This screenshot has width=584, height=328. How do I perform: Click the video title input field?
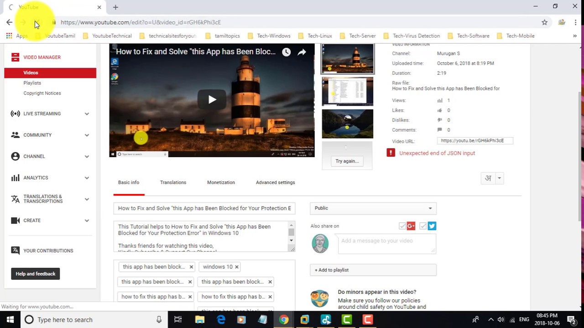(x=204, y=208)
